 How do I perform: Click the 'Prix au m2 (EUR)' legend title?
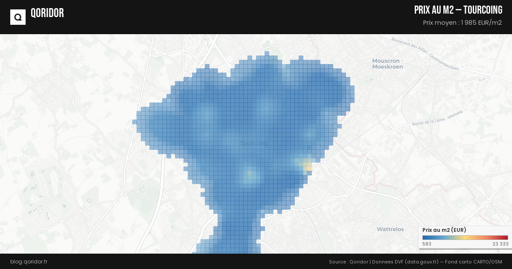(444, 230)
